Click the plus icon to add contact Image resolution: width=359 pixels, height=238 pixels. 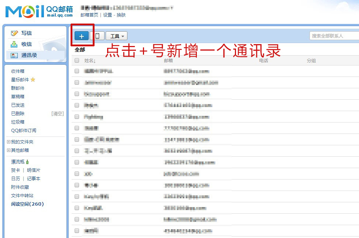[x=82, y=36]
